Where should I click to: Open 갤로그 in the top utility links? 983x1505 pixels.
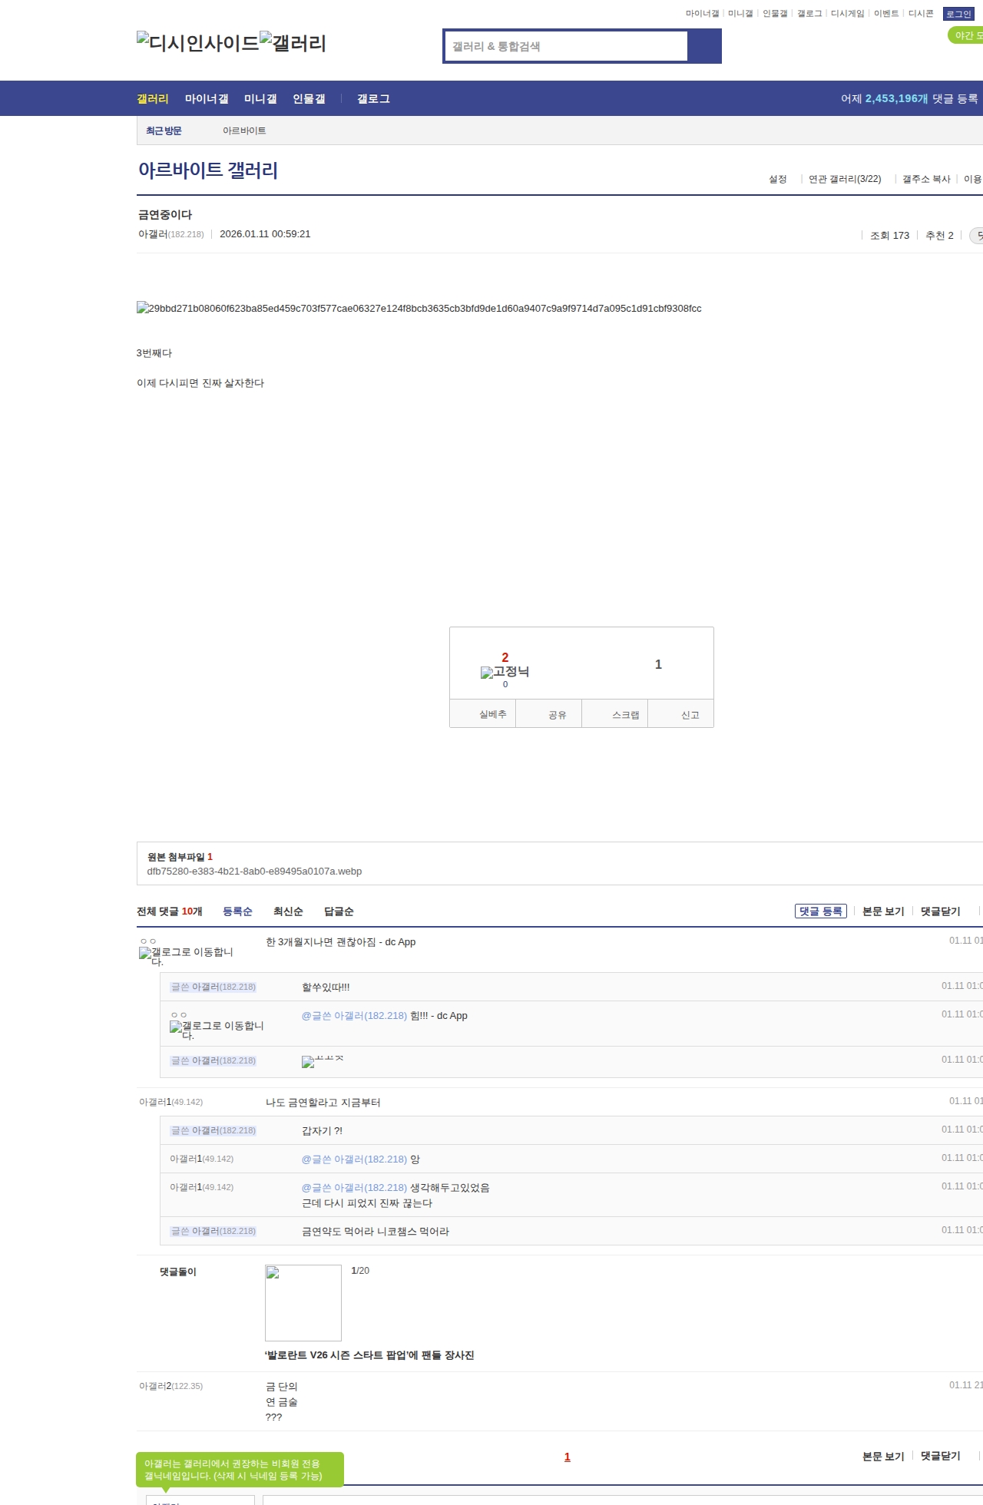click(809, 14)
